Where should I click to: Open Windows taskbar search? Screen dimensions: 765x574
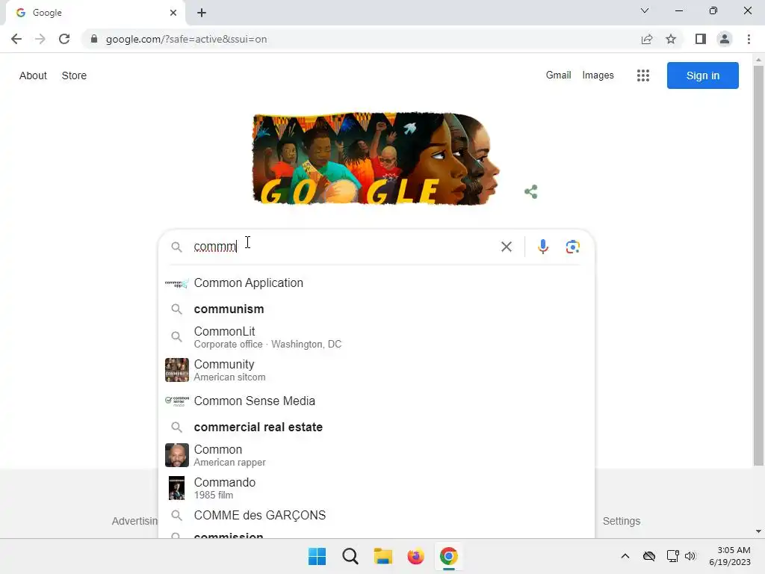(x=350, y=556)
